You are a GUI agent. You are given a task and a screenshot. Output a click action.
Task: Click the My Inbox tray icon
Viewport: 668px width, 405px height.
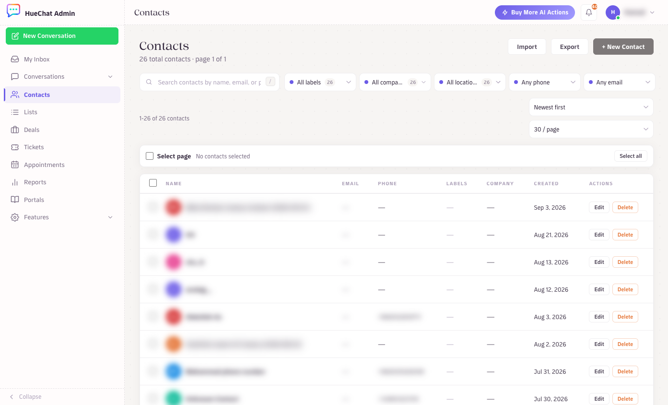[15, 59]
